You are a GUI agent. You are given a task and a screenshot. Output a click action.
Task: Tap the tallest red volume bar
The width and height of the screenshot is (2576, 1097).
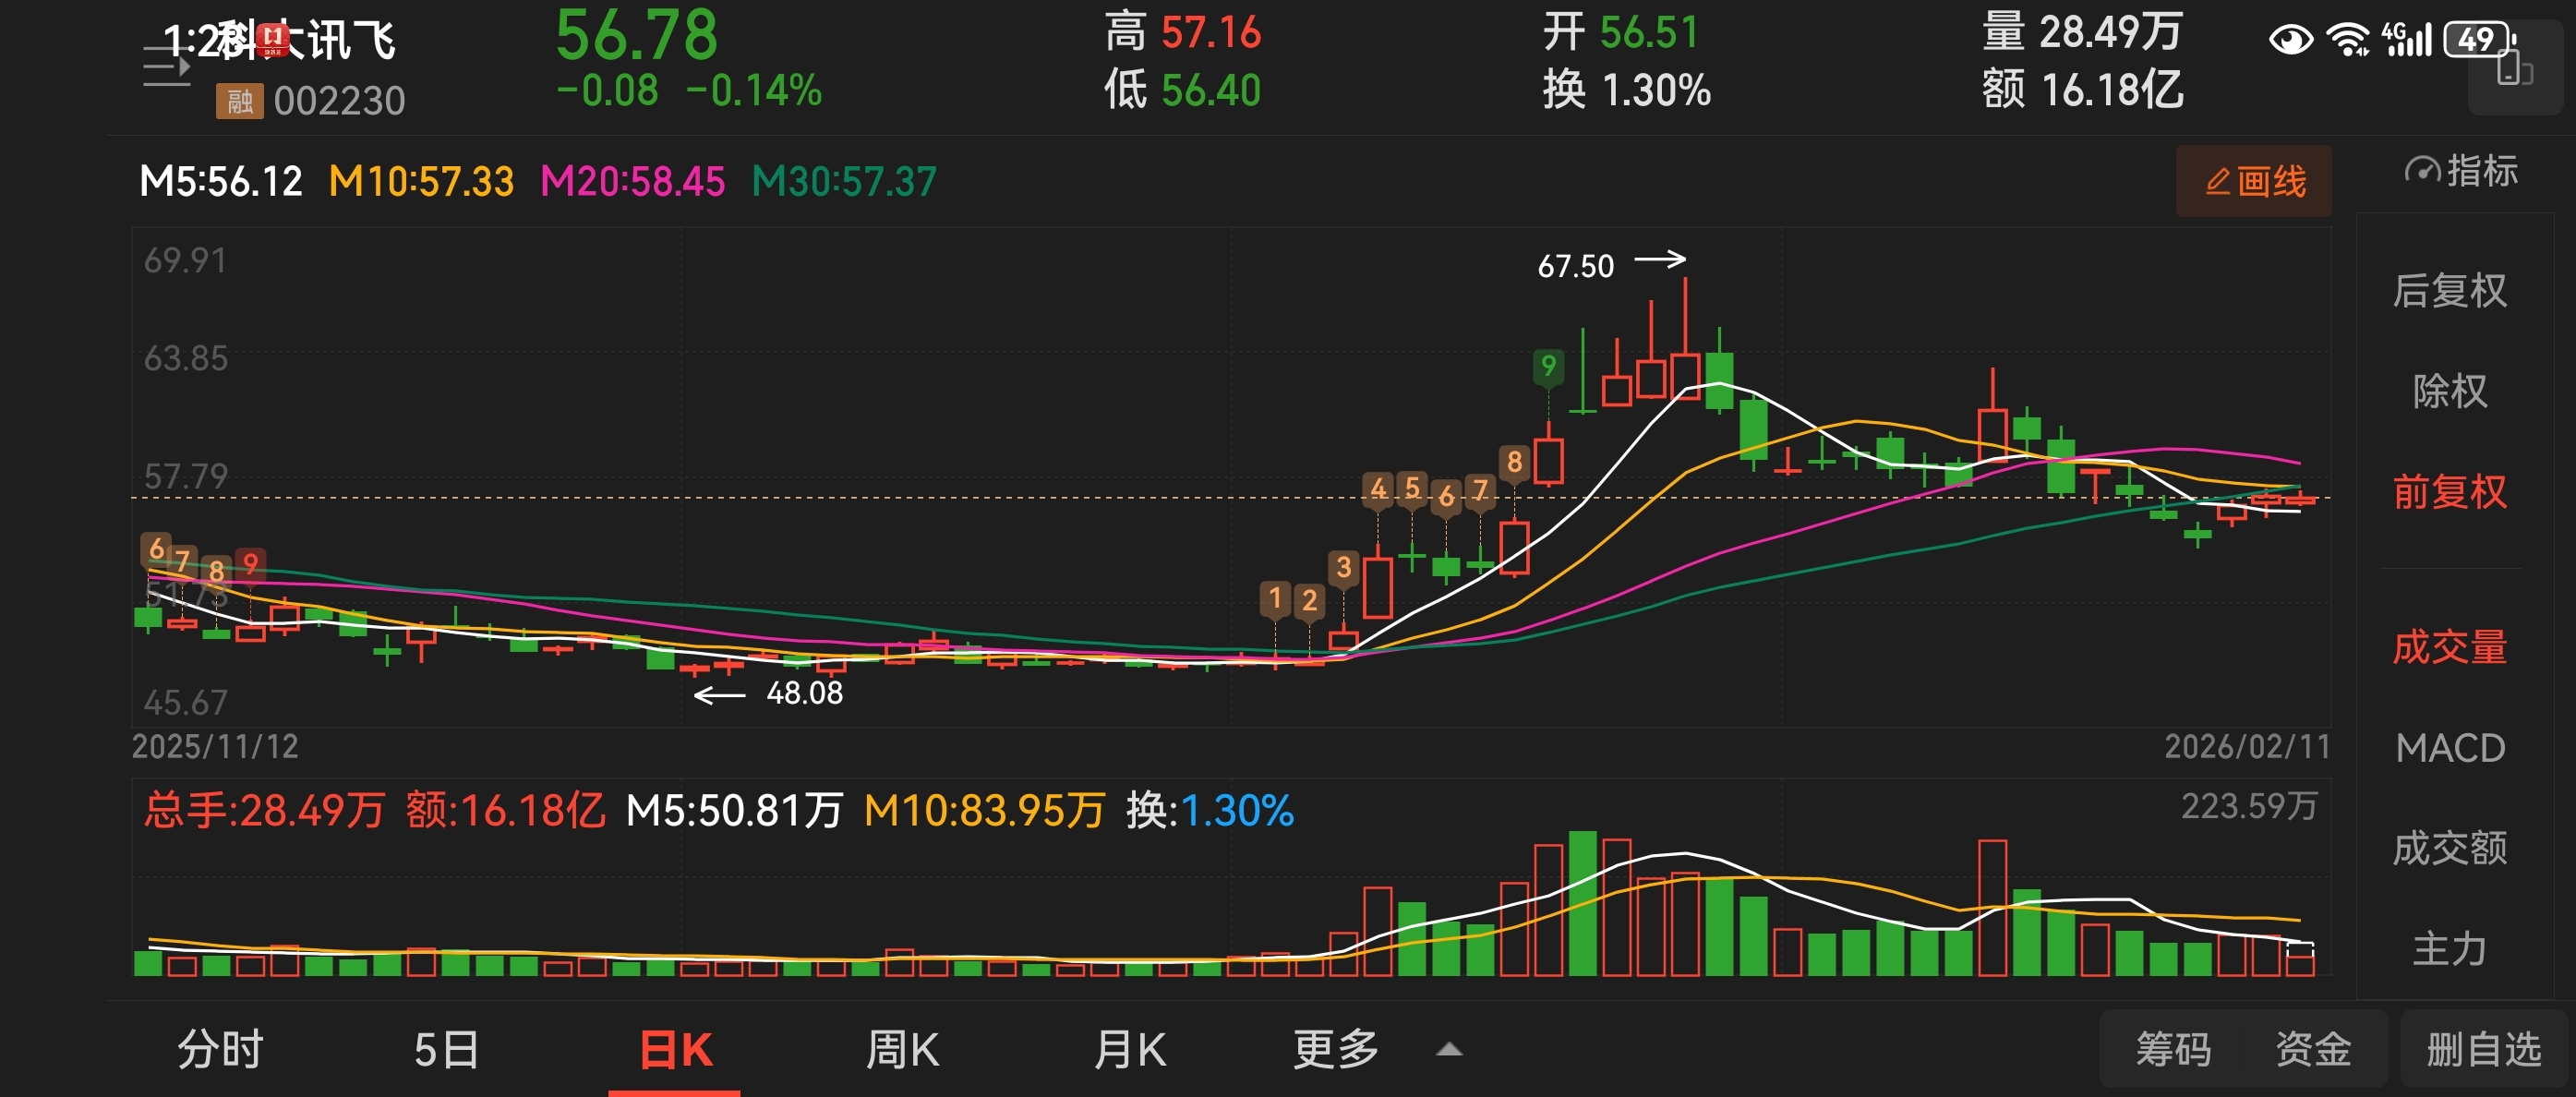coord(1617,906)
